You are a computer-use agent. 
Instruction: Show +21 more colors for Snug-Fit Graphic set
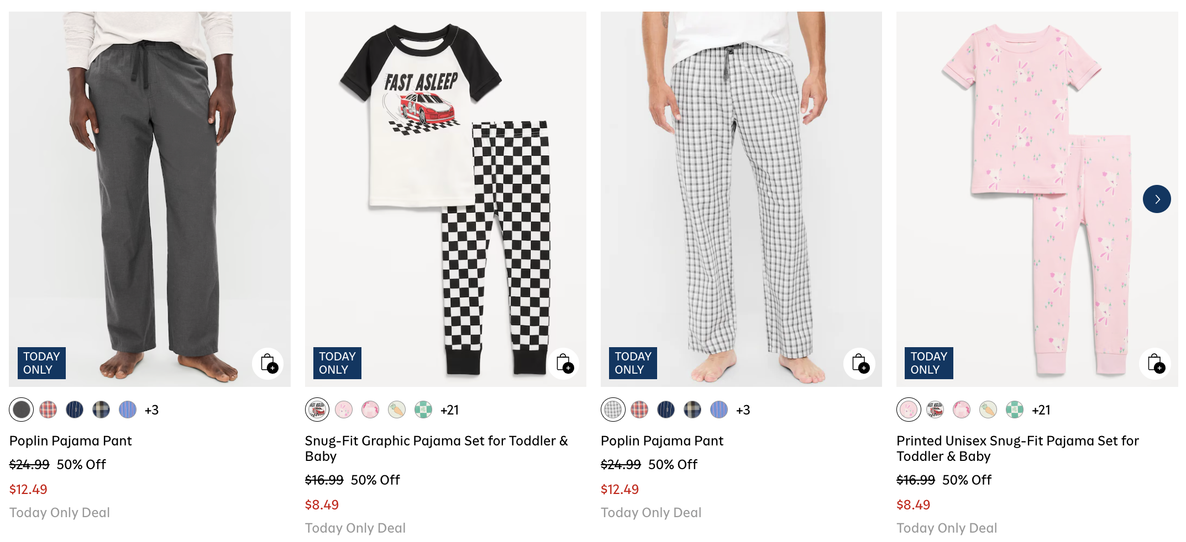pos(449,410)
